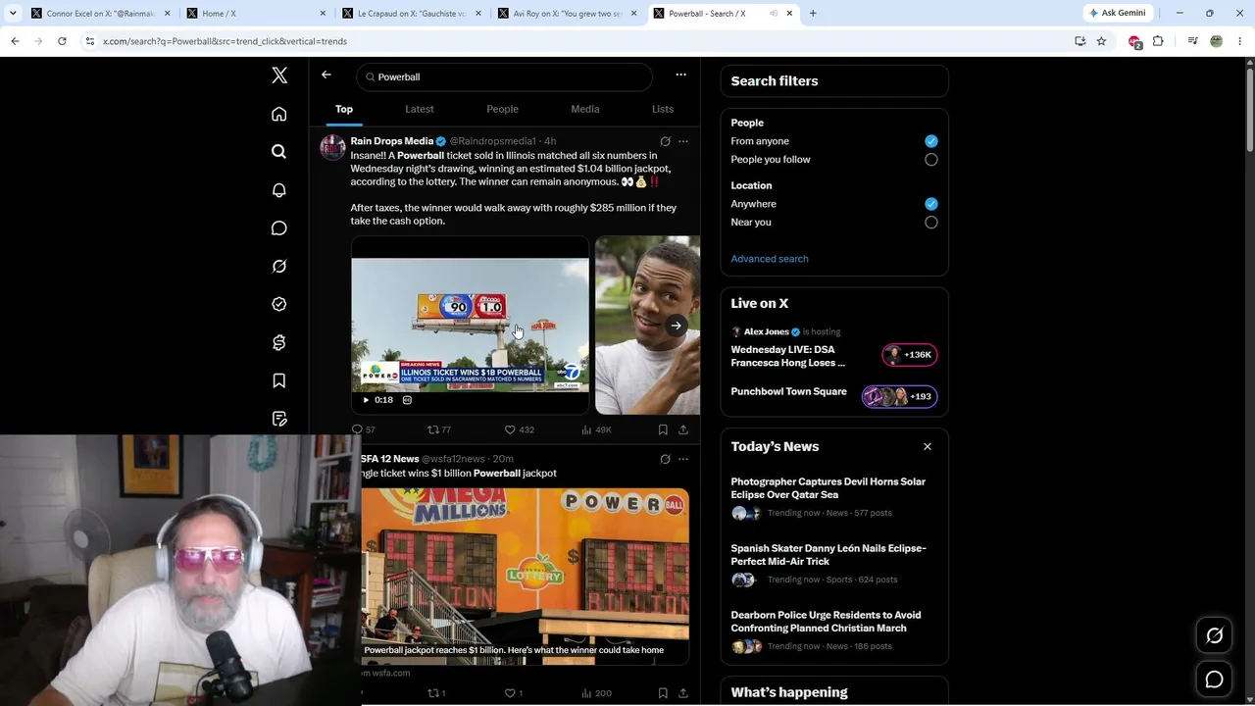Open the browser Extensions puzzle icon
Image resolution: width=1255 pixels, height=706 pixels.
click(1158, 41)
